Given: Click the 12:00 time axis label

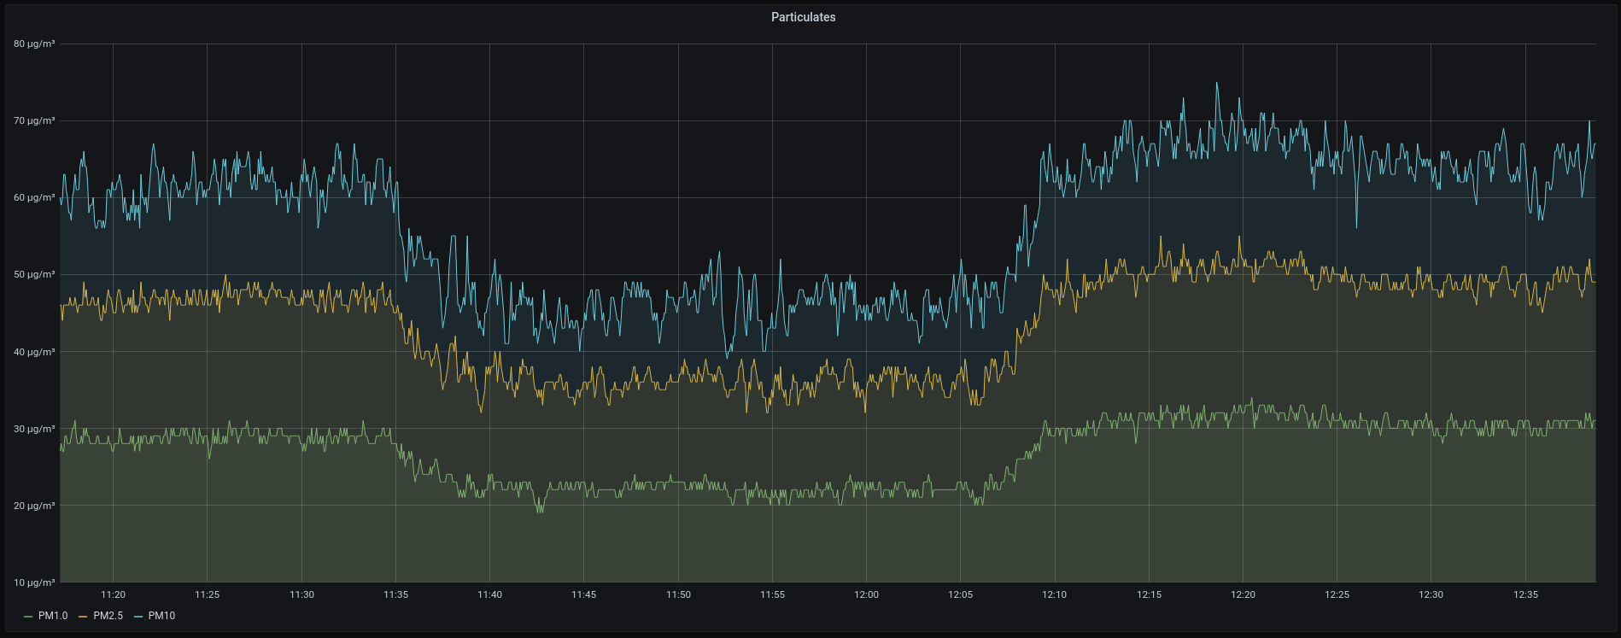Looking at the screenshot, I should pos(866,594).
